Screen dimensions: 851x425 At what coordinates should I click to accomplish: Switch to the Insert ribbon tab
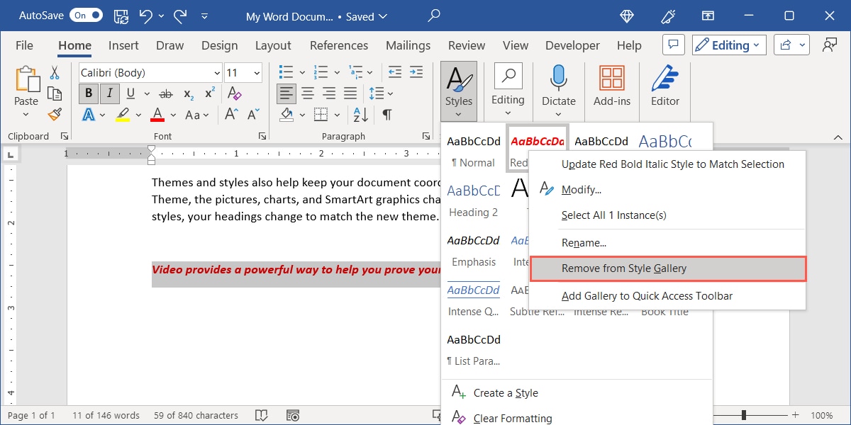pyautogui.click(x=123, y=45)
